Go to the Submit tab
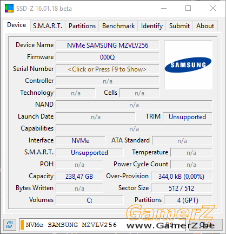 pyautogui.click(x=180, y=26)
